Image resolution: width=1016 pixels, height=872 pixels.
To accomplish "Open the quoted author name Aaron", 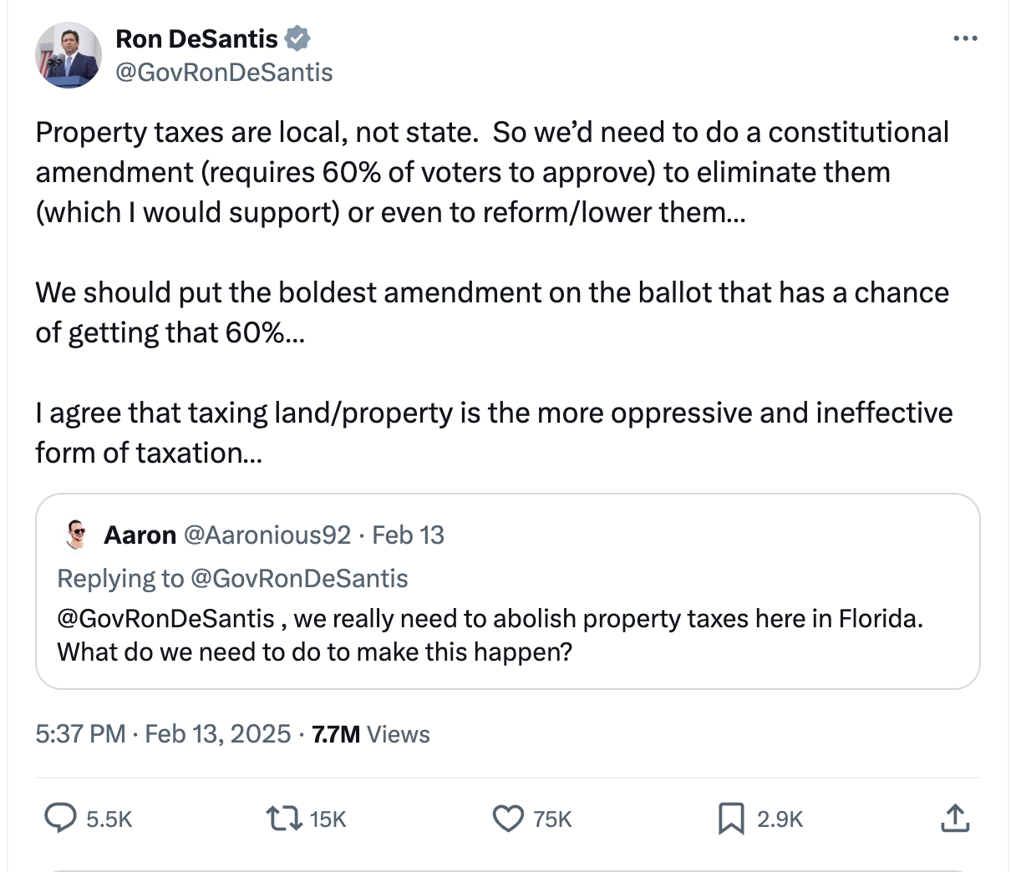I will click(140, 535).
